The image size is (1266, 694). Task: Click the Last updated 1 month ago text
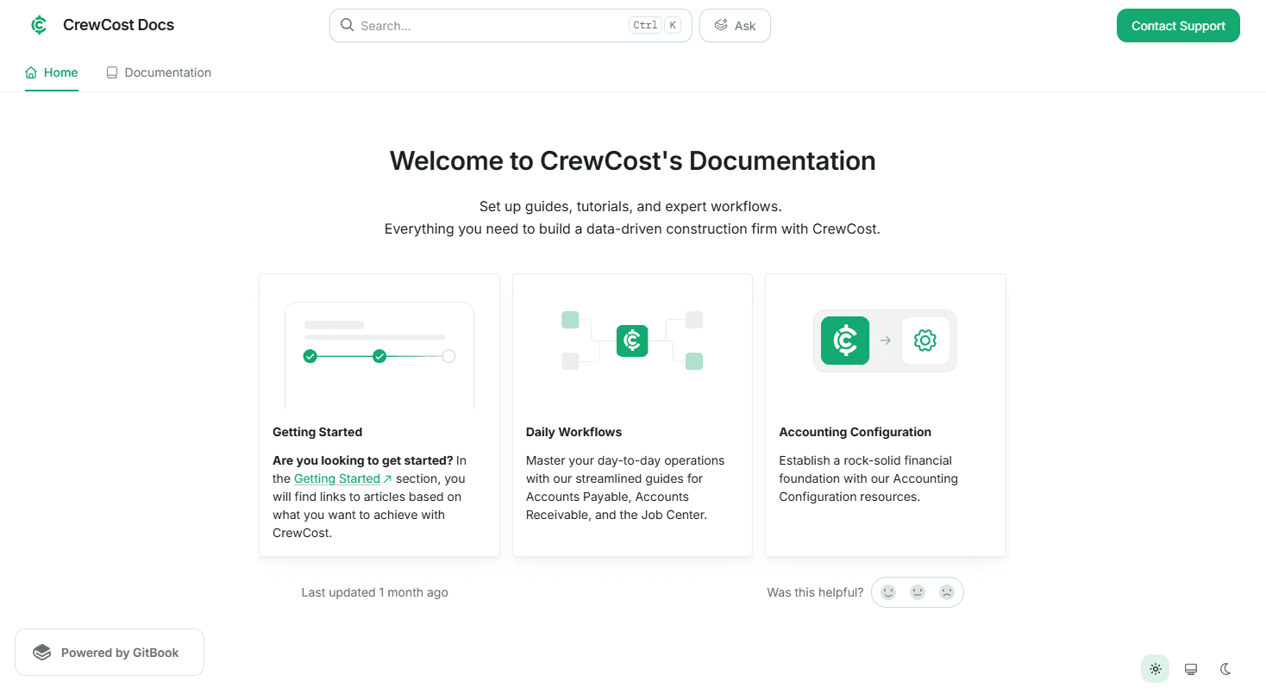pos(374,592)
